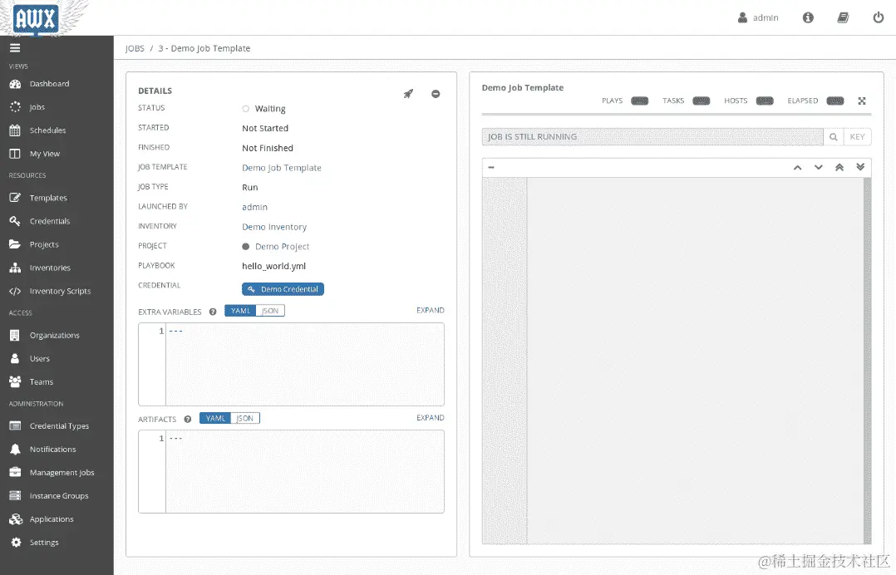Click the Inventory Scripts code icon
This screenshot has height=575, width=896.
point(15,291)
